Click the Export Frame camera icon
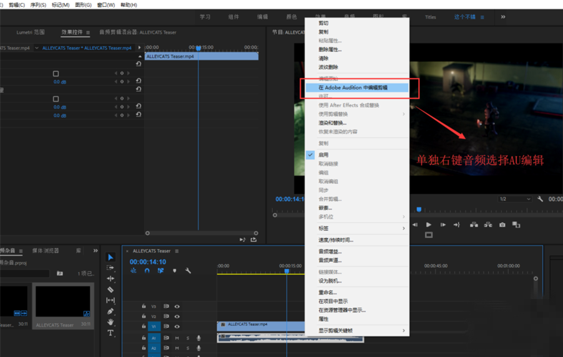This screenshot has width=563, height=357. [x=502, y=225]
